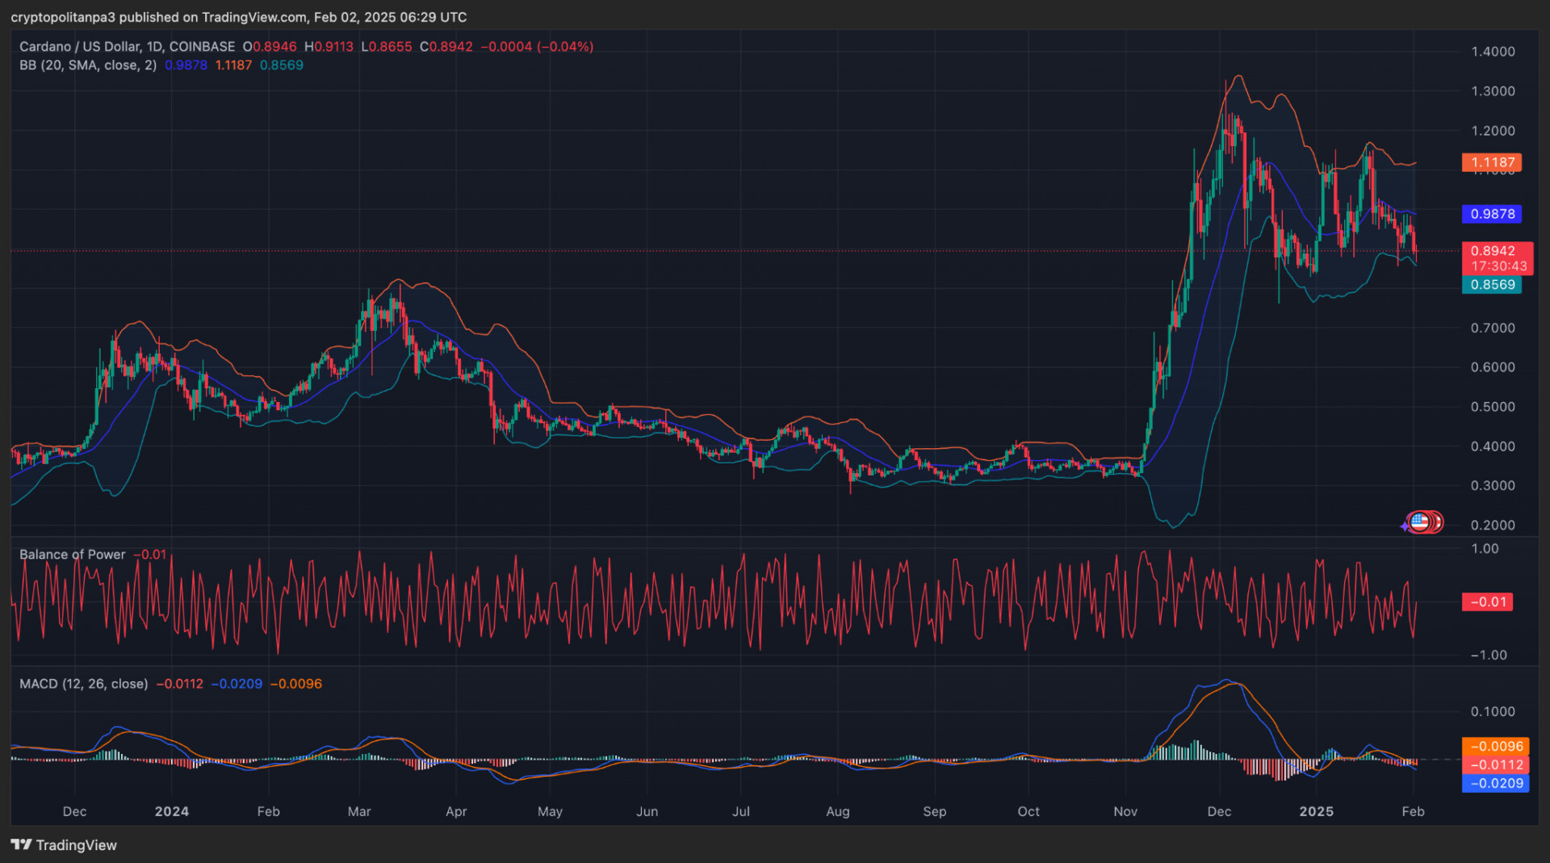Click the Dec label just before 2024
Image resolution: width=1550 pixels, height=863 pixels.
pos(74,812)
